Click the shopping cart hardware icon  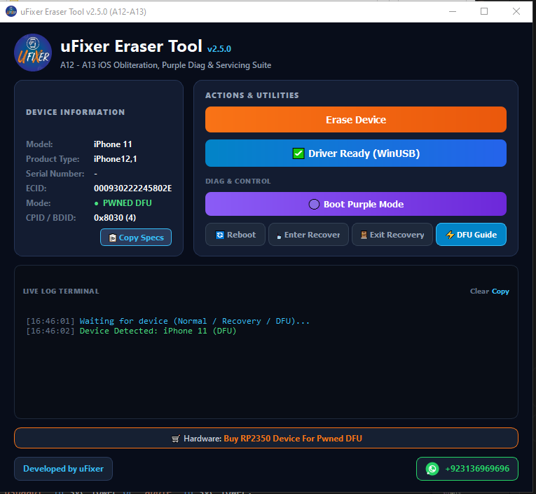click(175, 439)
